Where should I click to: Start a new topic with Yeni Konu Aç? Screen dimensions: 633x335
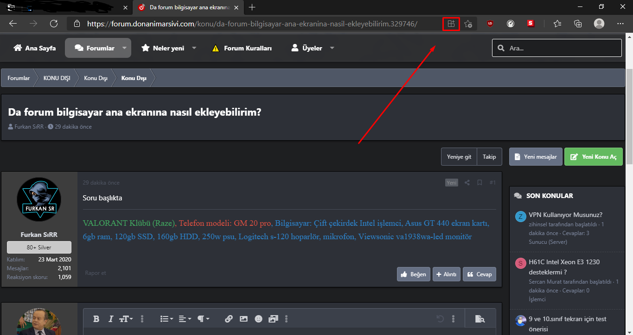[593, 157]
